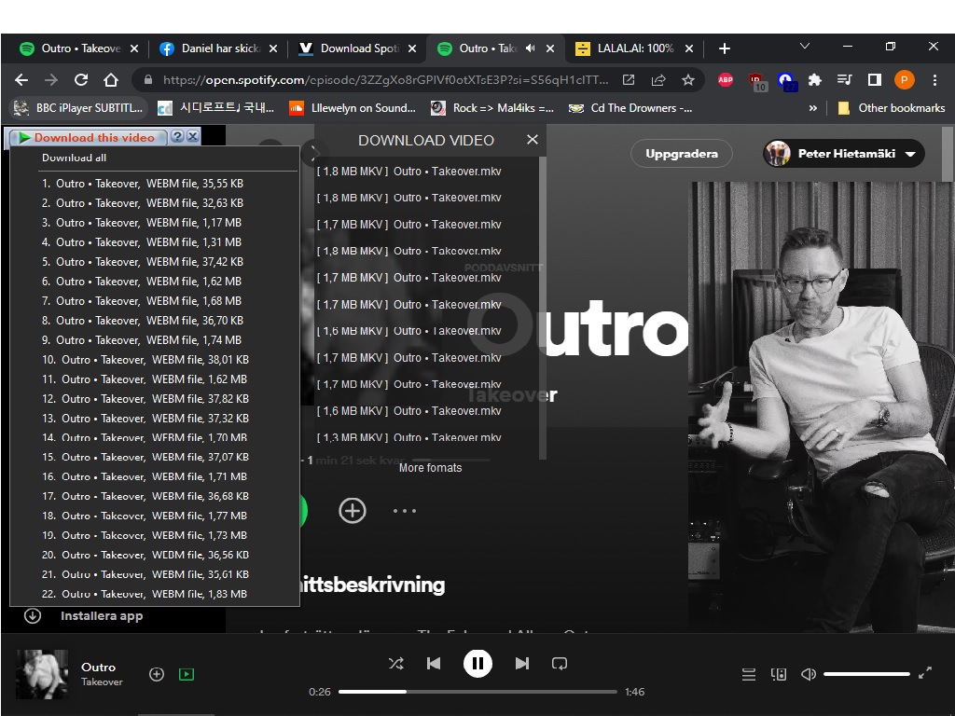The height and width of the screenshot is (716, 955).
Task: Select item 10 WEBM file 38,01 KB
Action: pyautogui.click(x=155, y=360)
